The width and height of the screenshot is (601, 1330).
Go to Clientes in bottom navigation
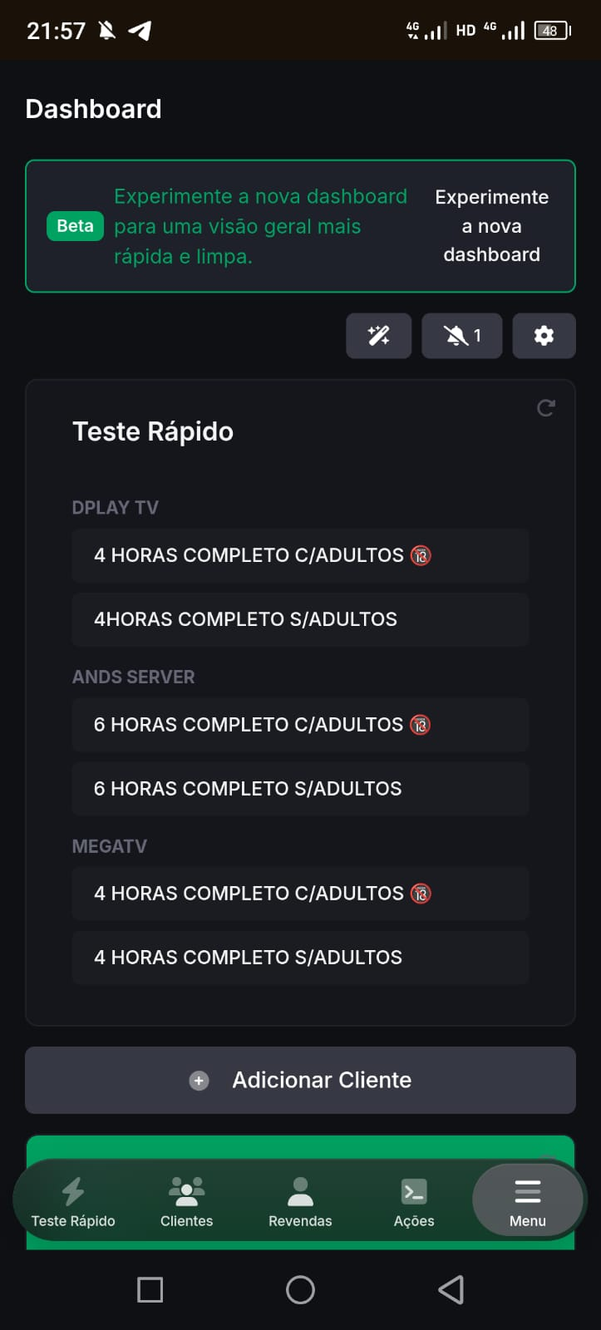coord(186,1201)
